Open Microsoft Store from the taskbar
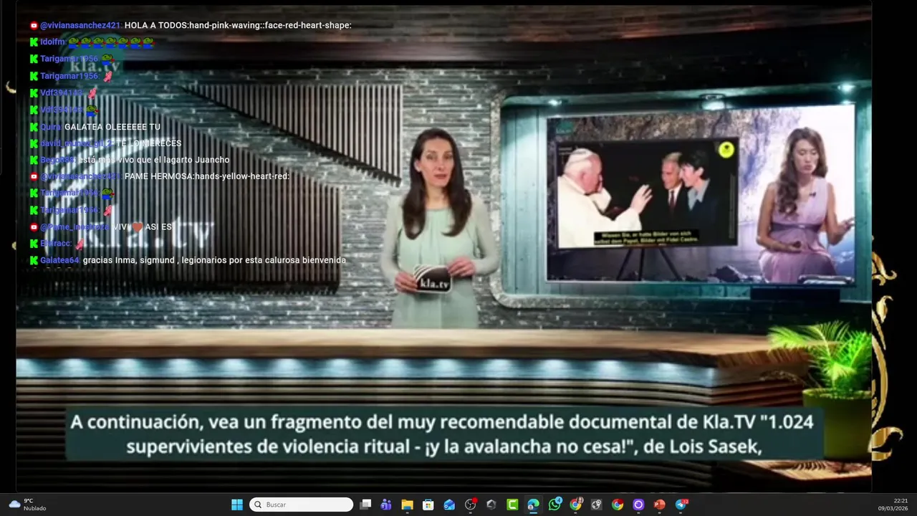Viewport: 917px width, 516px height. (x=428, y=505)
